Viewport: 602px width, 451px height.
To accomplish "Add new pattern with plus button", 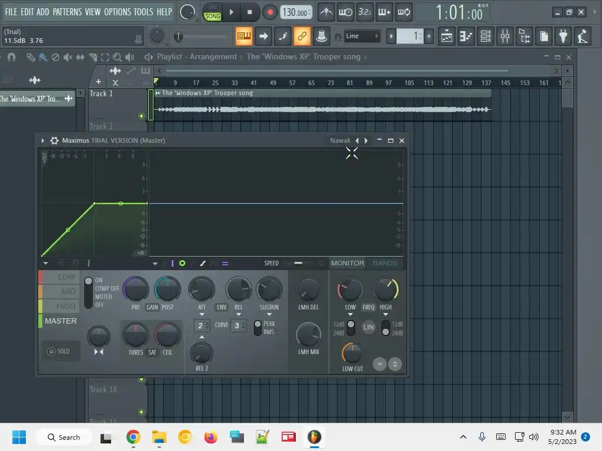I will click(x=429, y=36).
